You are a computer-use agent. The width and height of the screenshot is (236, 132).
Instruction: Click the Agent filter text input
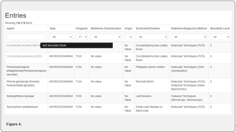[26, 37]
